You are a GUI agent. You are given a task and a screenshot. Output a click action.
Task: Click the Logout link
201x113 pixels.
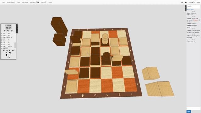pos(198,2)
